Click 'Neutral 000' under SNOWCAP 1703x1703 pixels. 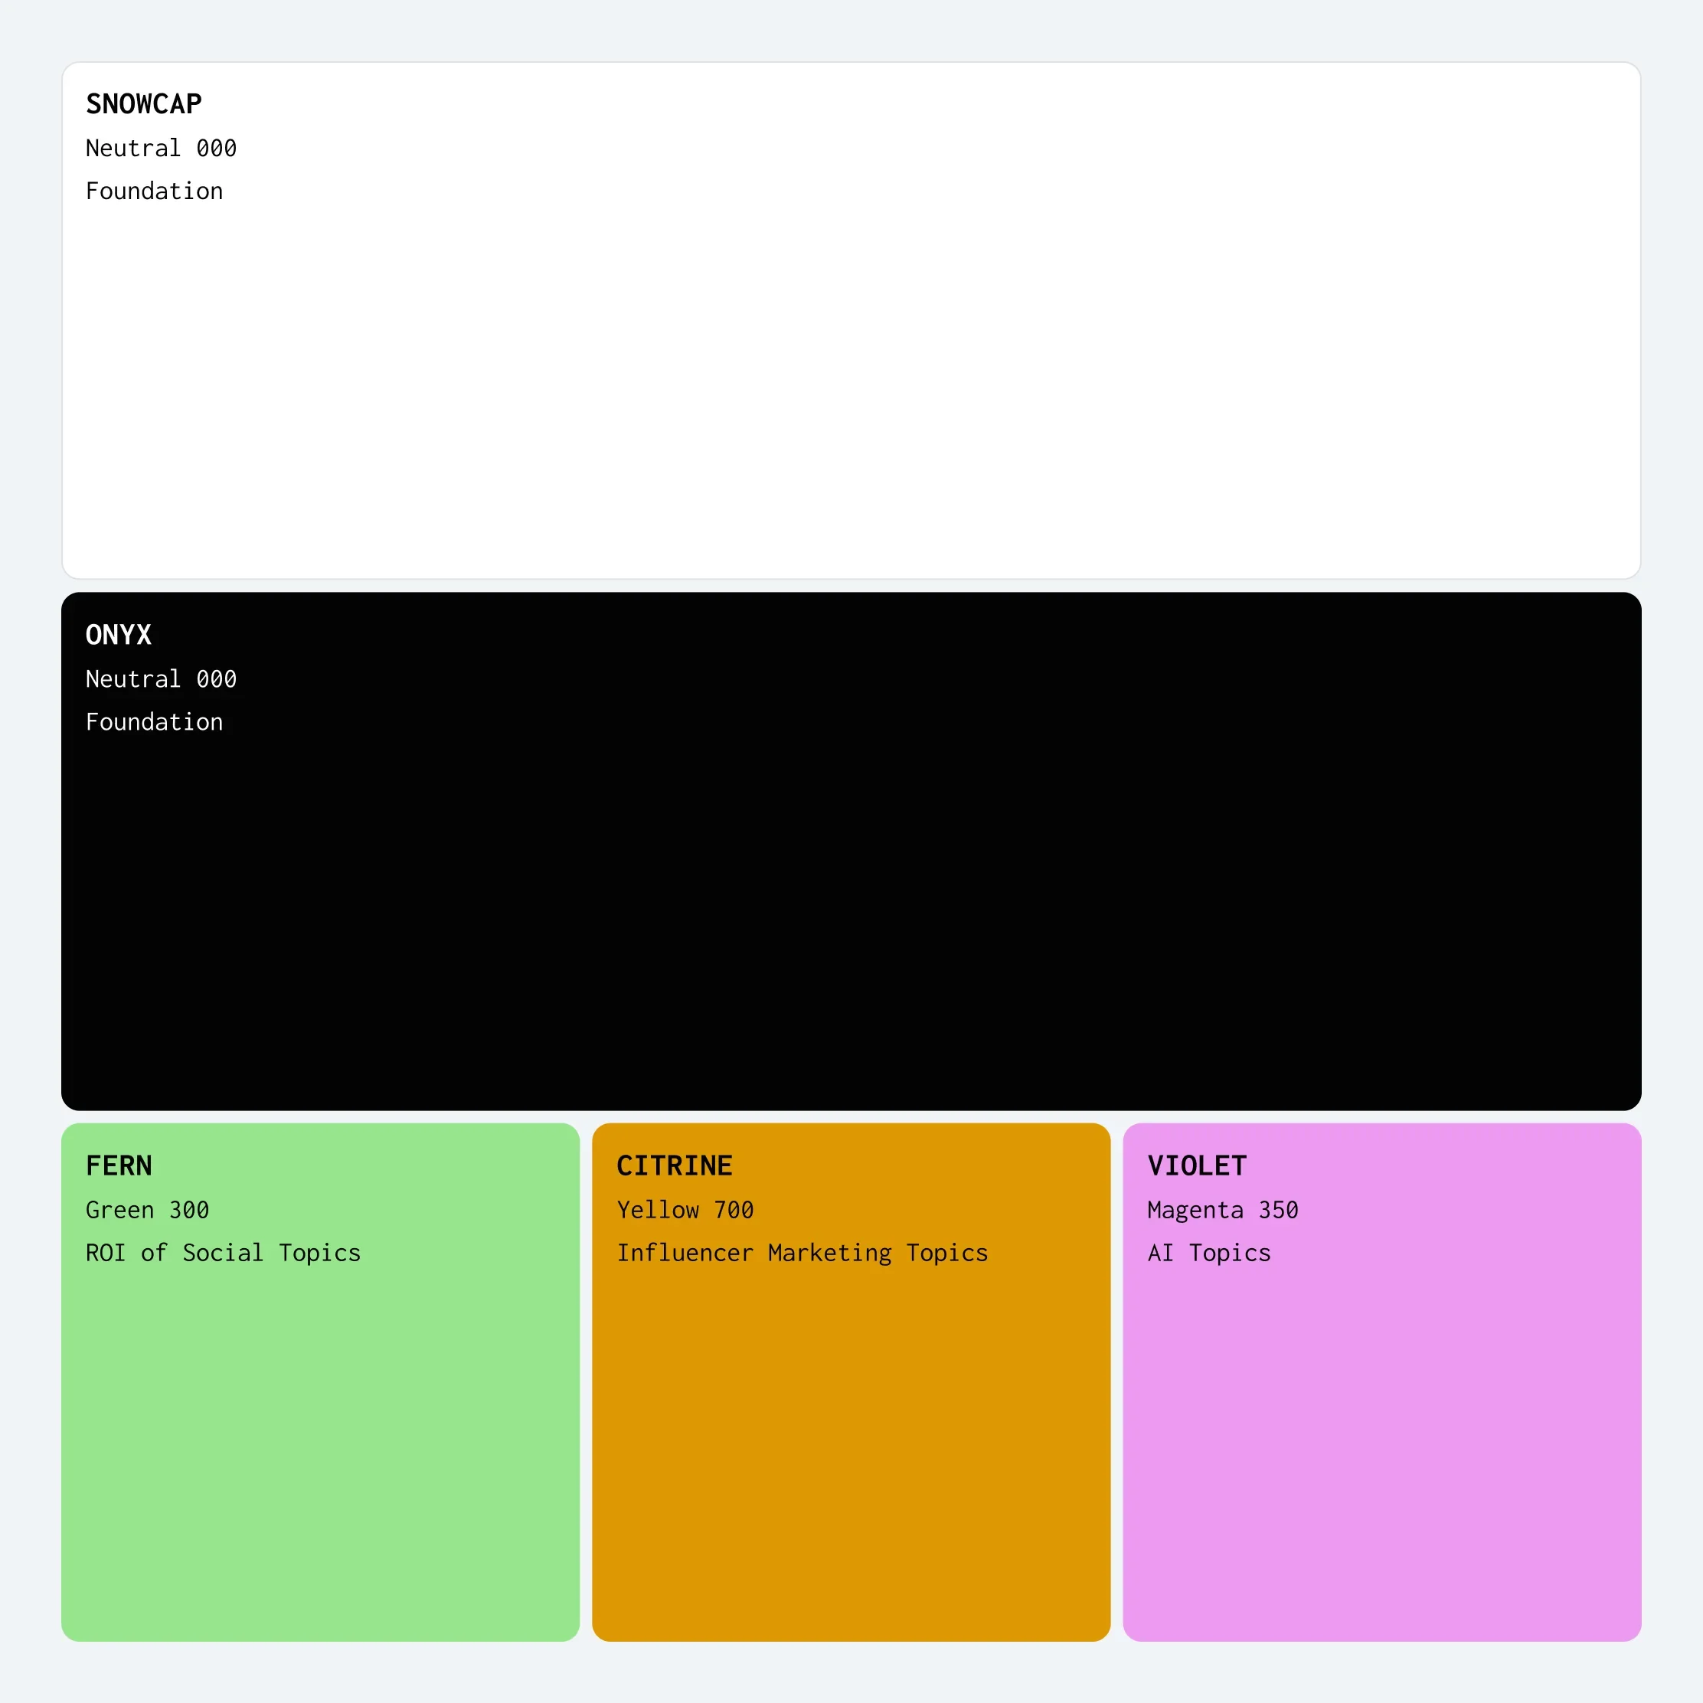point(162,148)
